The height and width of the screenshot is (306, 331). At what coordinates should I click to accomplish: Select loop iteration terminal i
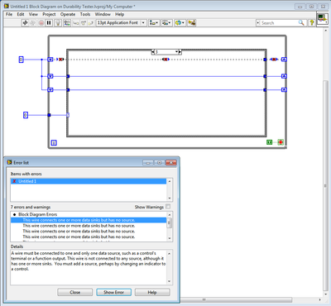pos(54,143)
